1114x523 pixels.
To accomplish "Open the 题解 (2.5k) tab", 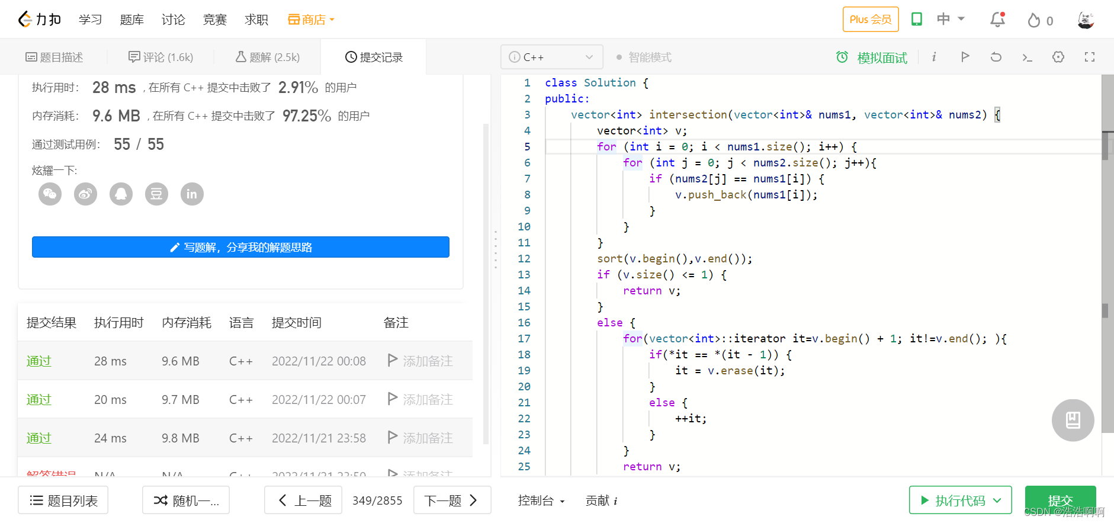I will (x=268, y=57).
